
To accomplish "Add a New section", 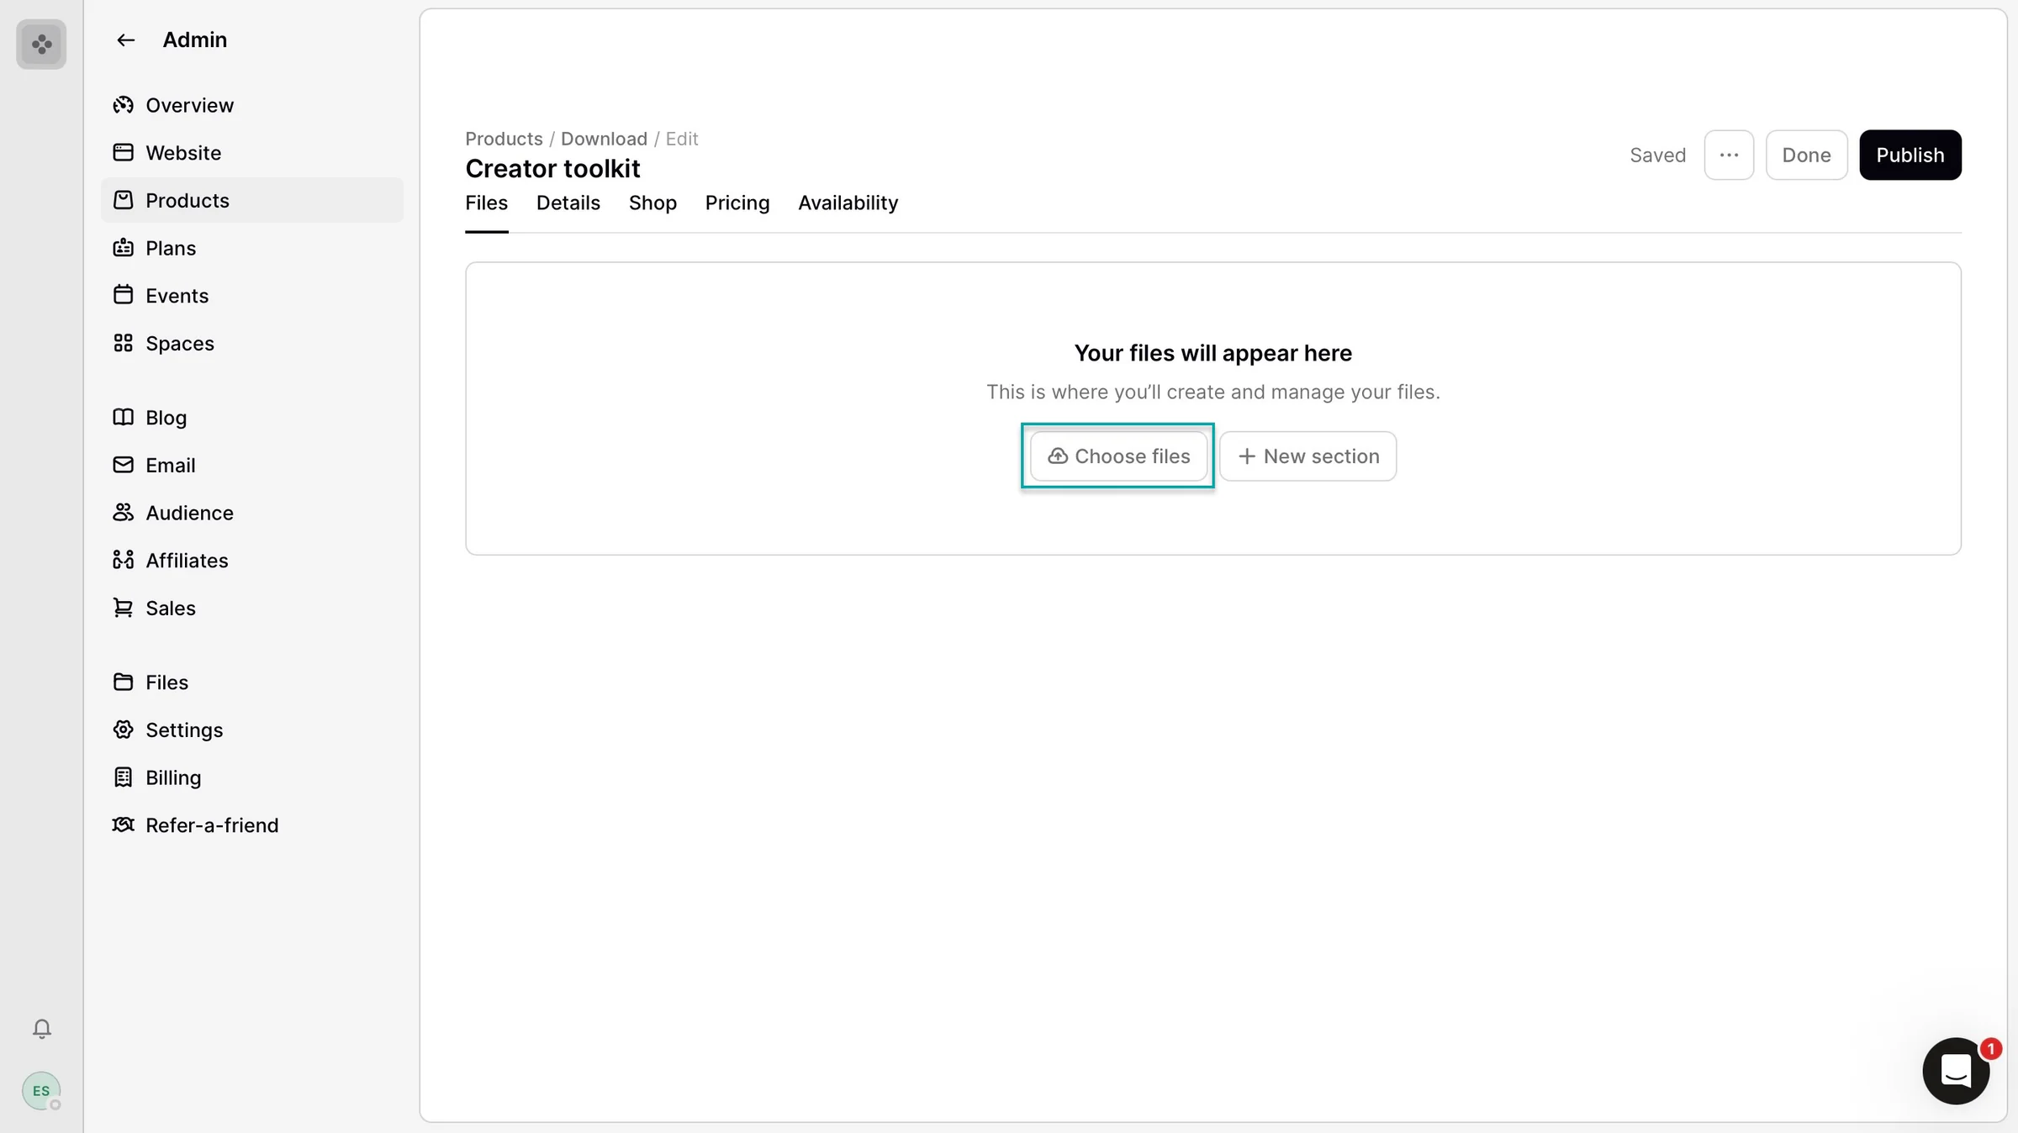I will pyautogui.click(x=1307, y=456).
